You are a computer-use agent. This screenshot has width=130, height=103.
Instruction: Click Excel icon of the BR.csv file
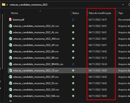coord(10,58)
